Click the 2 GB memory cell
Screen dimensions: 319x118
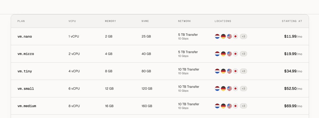pyautogui.click(x=109, y=37)
